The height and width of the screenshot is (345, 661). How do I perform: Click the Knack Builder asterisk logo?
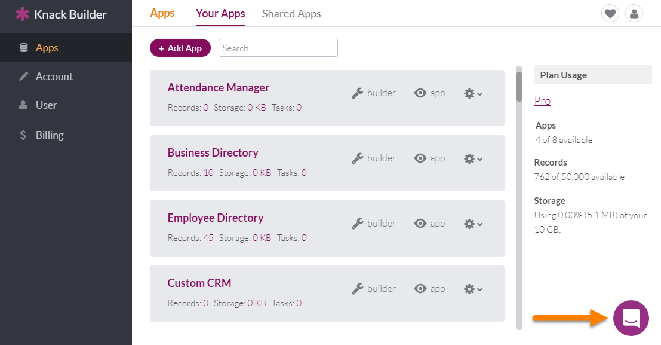[22, 14]
